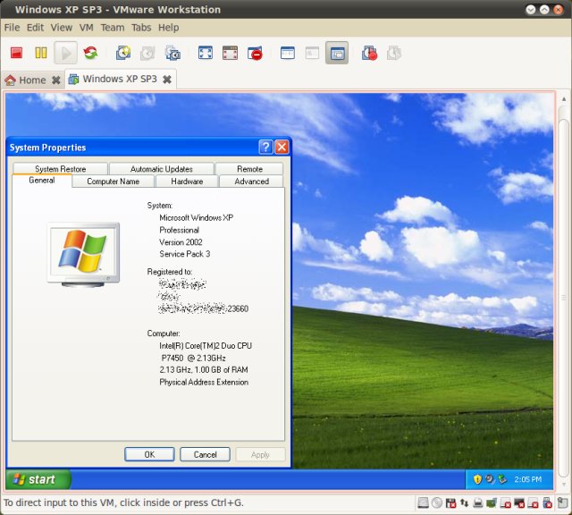572x515 pixels.
Task: Click the toolbar window icon with red minus badge
Action: pos(255,54)
